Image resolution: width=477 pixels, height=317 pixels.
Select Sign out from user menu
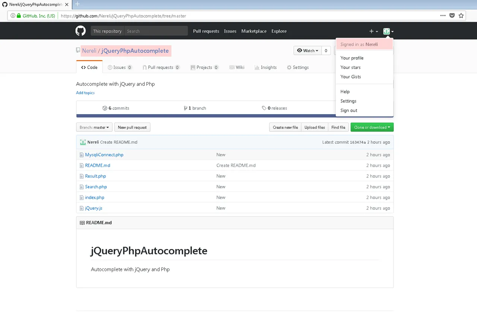click(x=364, y=111)
